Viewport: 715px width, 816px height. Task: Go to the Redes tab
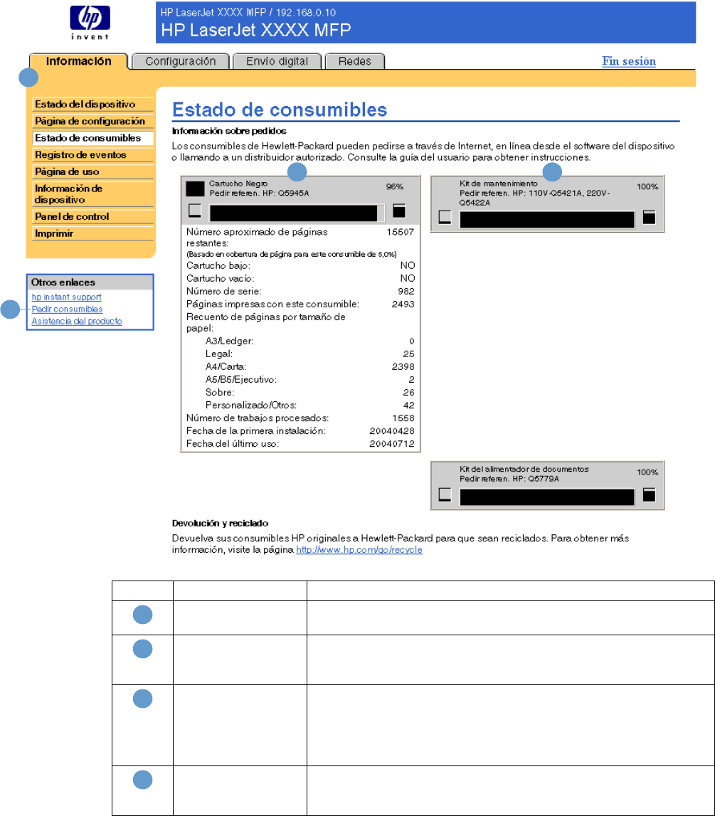click(x=355, y=61)
